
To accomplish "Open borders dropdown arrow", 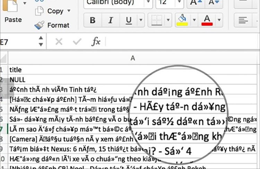I will [168, 20].
